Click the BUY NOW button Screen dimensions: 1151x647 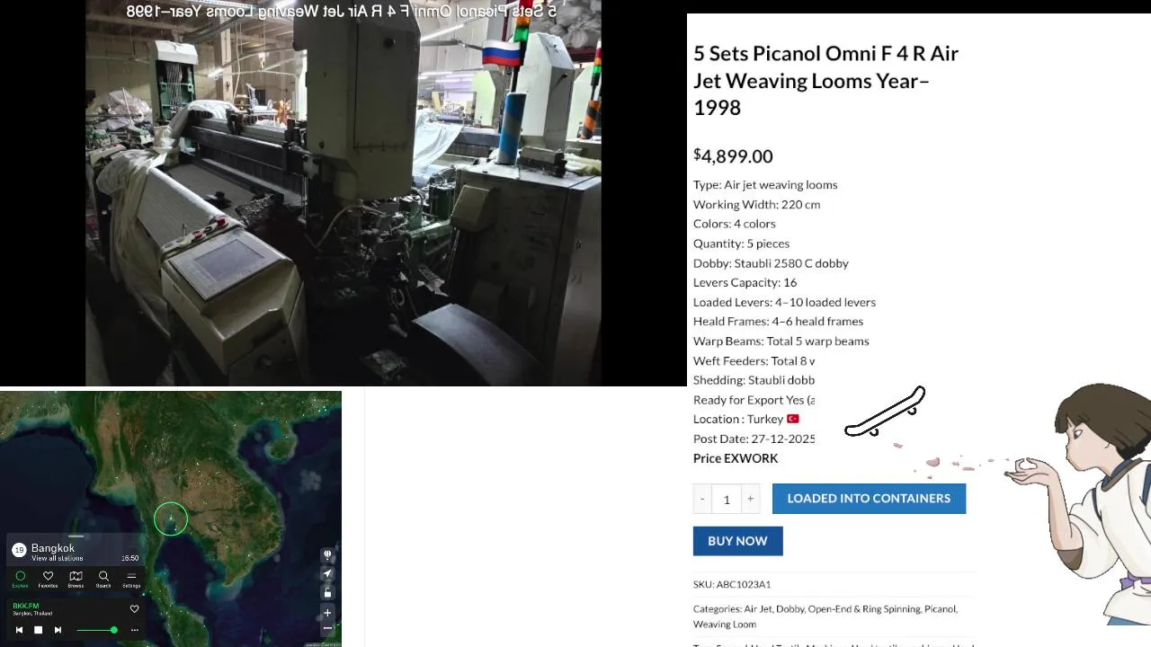pos(737,541)
